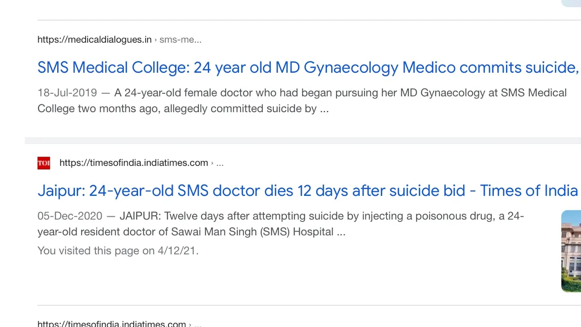Select snippet line starting 'A 24-year-old female doctor'
The image size is (581, 327).
tap(340, 93)
